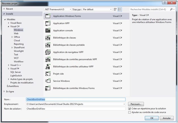Select the Échantillons node
The image size is (178, 123).
pyautogui.click(x=13, y=86)
